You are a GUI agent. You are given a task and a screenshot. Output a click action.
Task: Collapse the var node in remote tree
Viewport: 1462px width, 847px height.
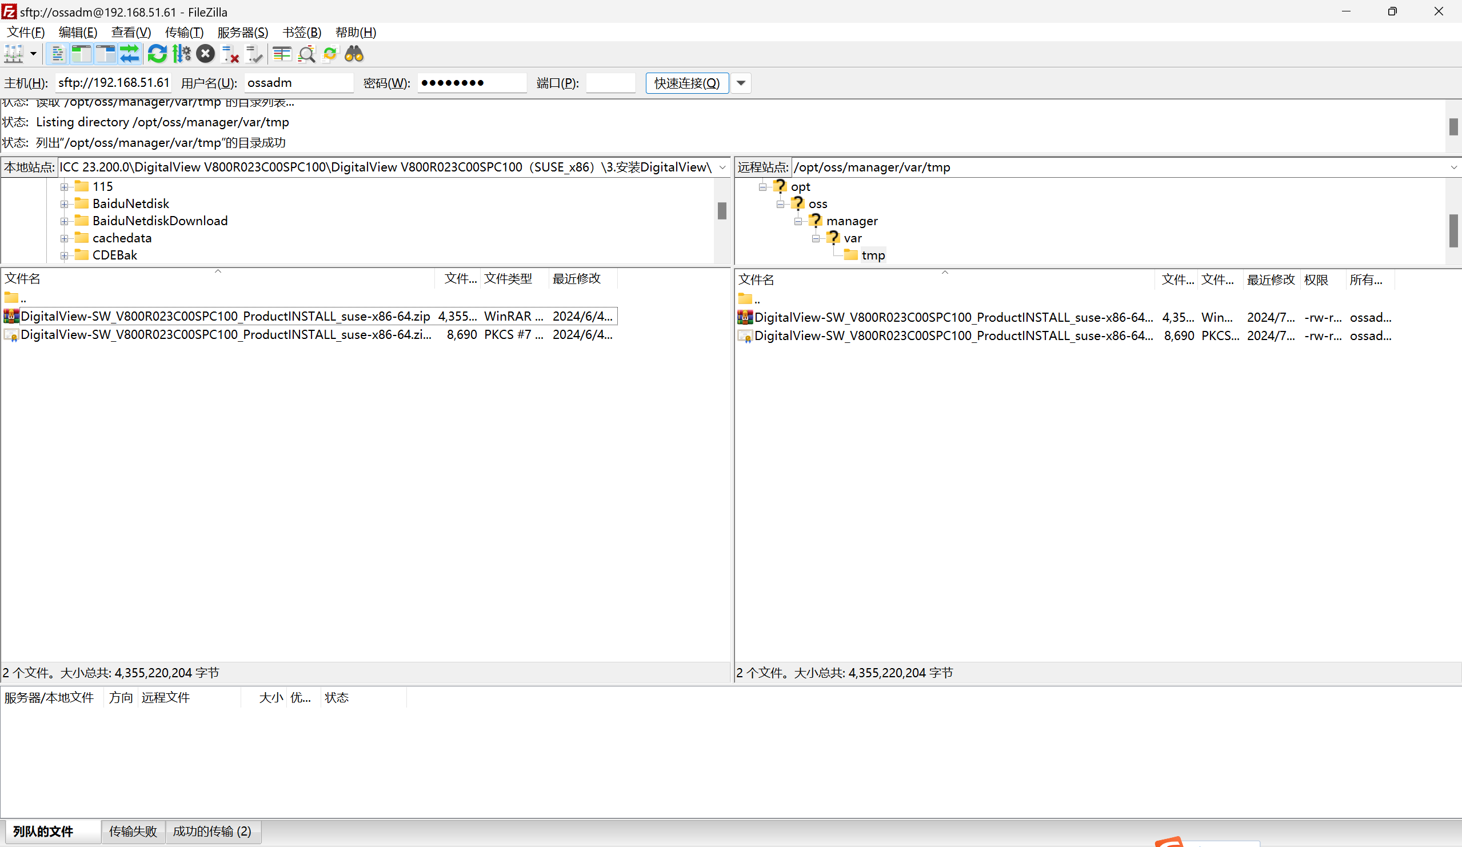816,238
